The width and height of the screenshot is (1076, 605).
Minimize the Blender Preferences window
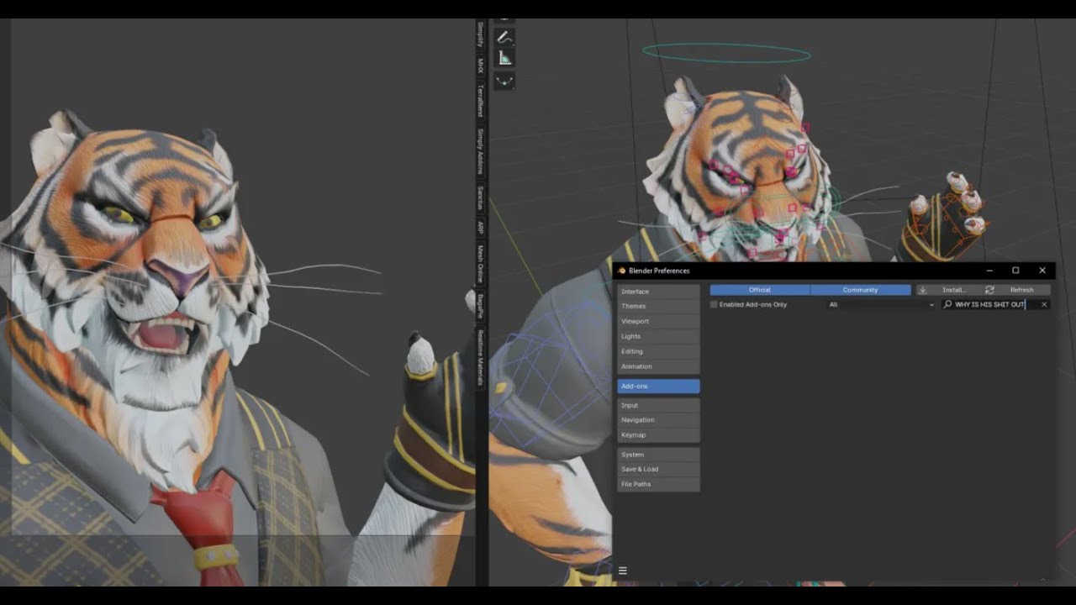[989, 271]
